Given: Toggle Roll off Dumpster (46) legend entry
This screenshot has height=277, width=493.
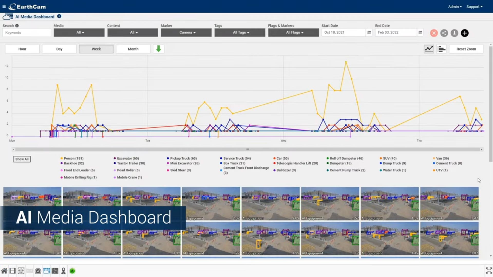Looking at the screenshot, I should (x=345, y=159).
